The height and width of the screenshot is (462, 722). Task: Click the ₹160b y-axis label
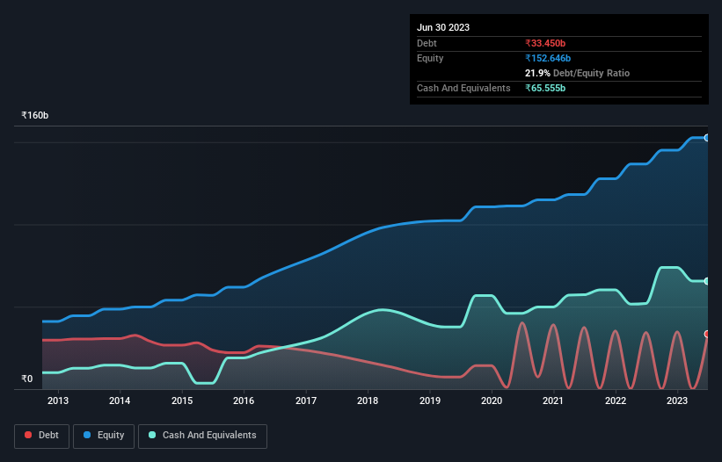click(x=35, y=115)
